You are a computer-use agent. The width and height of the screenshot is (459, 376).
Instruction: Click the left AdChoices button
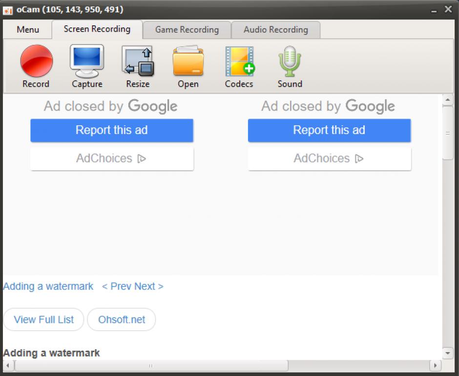(x=112, y=158)
